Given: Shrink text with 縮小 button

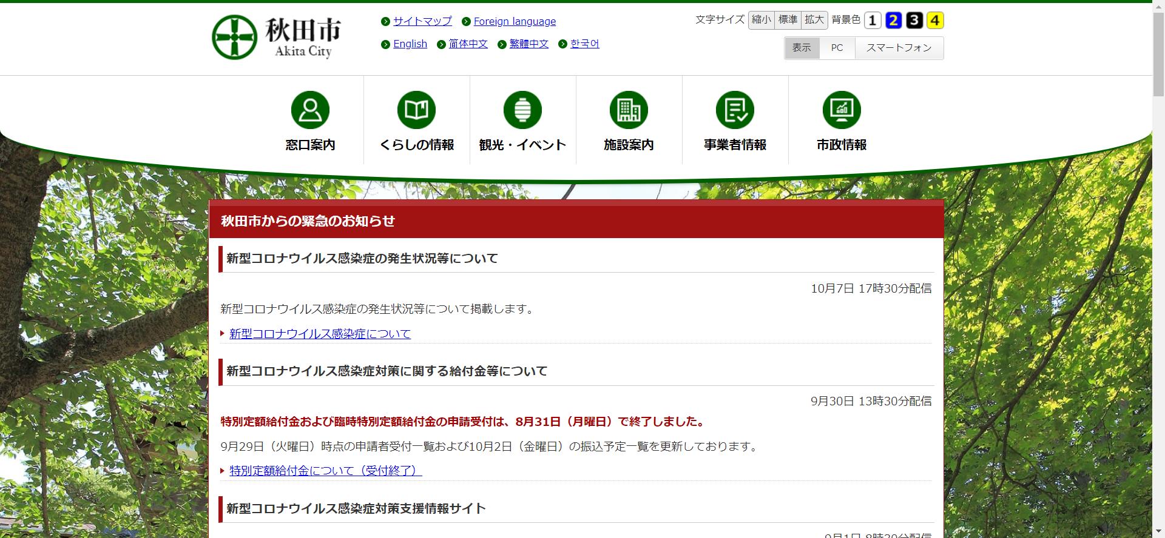Looking at the screenshot, I should click(761, 20).
